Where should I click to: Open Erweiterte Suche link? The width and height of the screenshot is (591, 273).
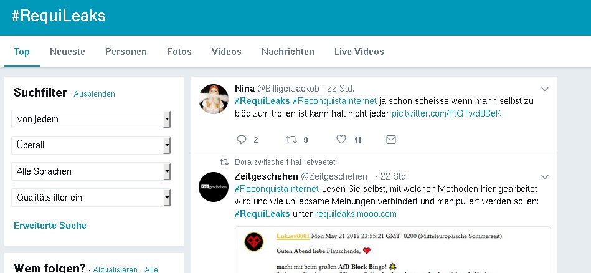pos(50,226)
